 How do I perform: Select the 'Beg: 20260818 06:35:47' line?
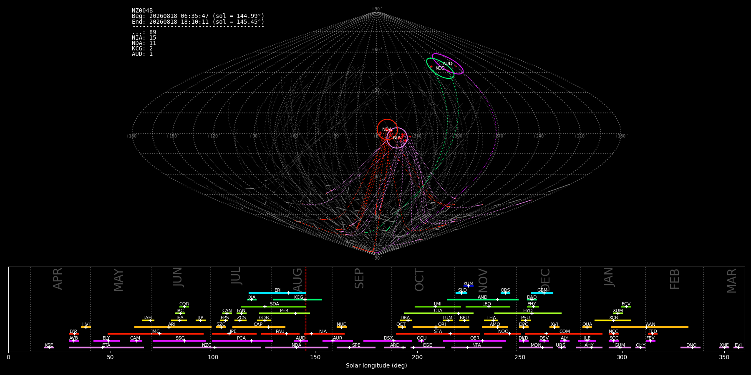(198, 16)
